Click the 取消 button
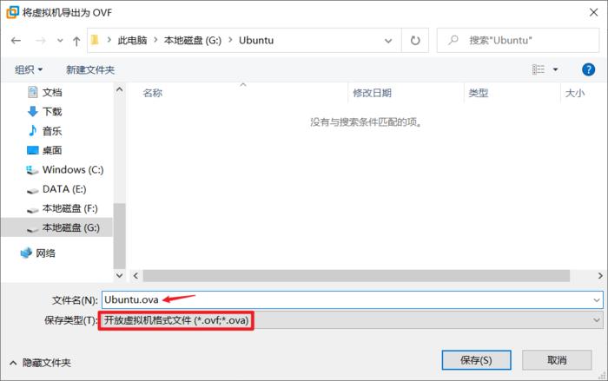Image resolution: width=608 pixels, height=381 pixels. pos(557,360)
